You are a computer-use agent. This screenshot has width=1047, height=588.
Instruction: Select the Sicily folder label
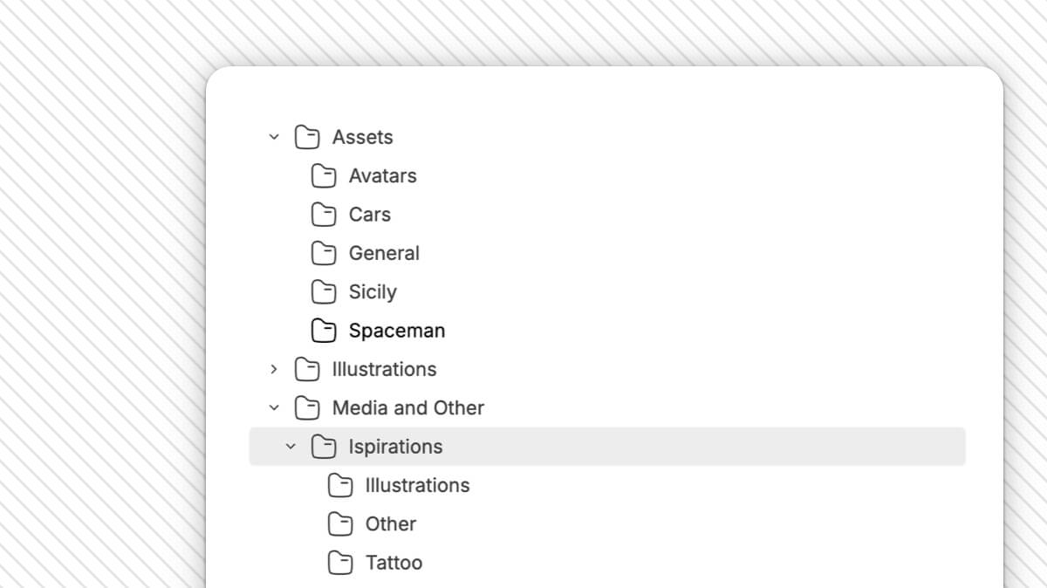pyautogui.click(x=373, y=291)
